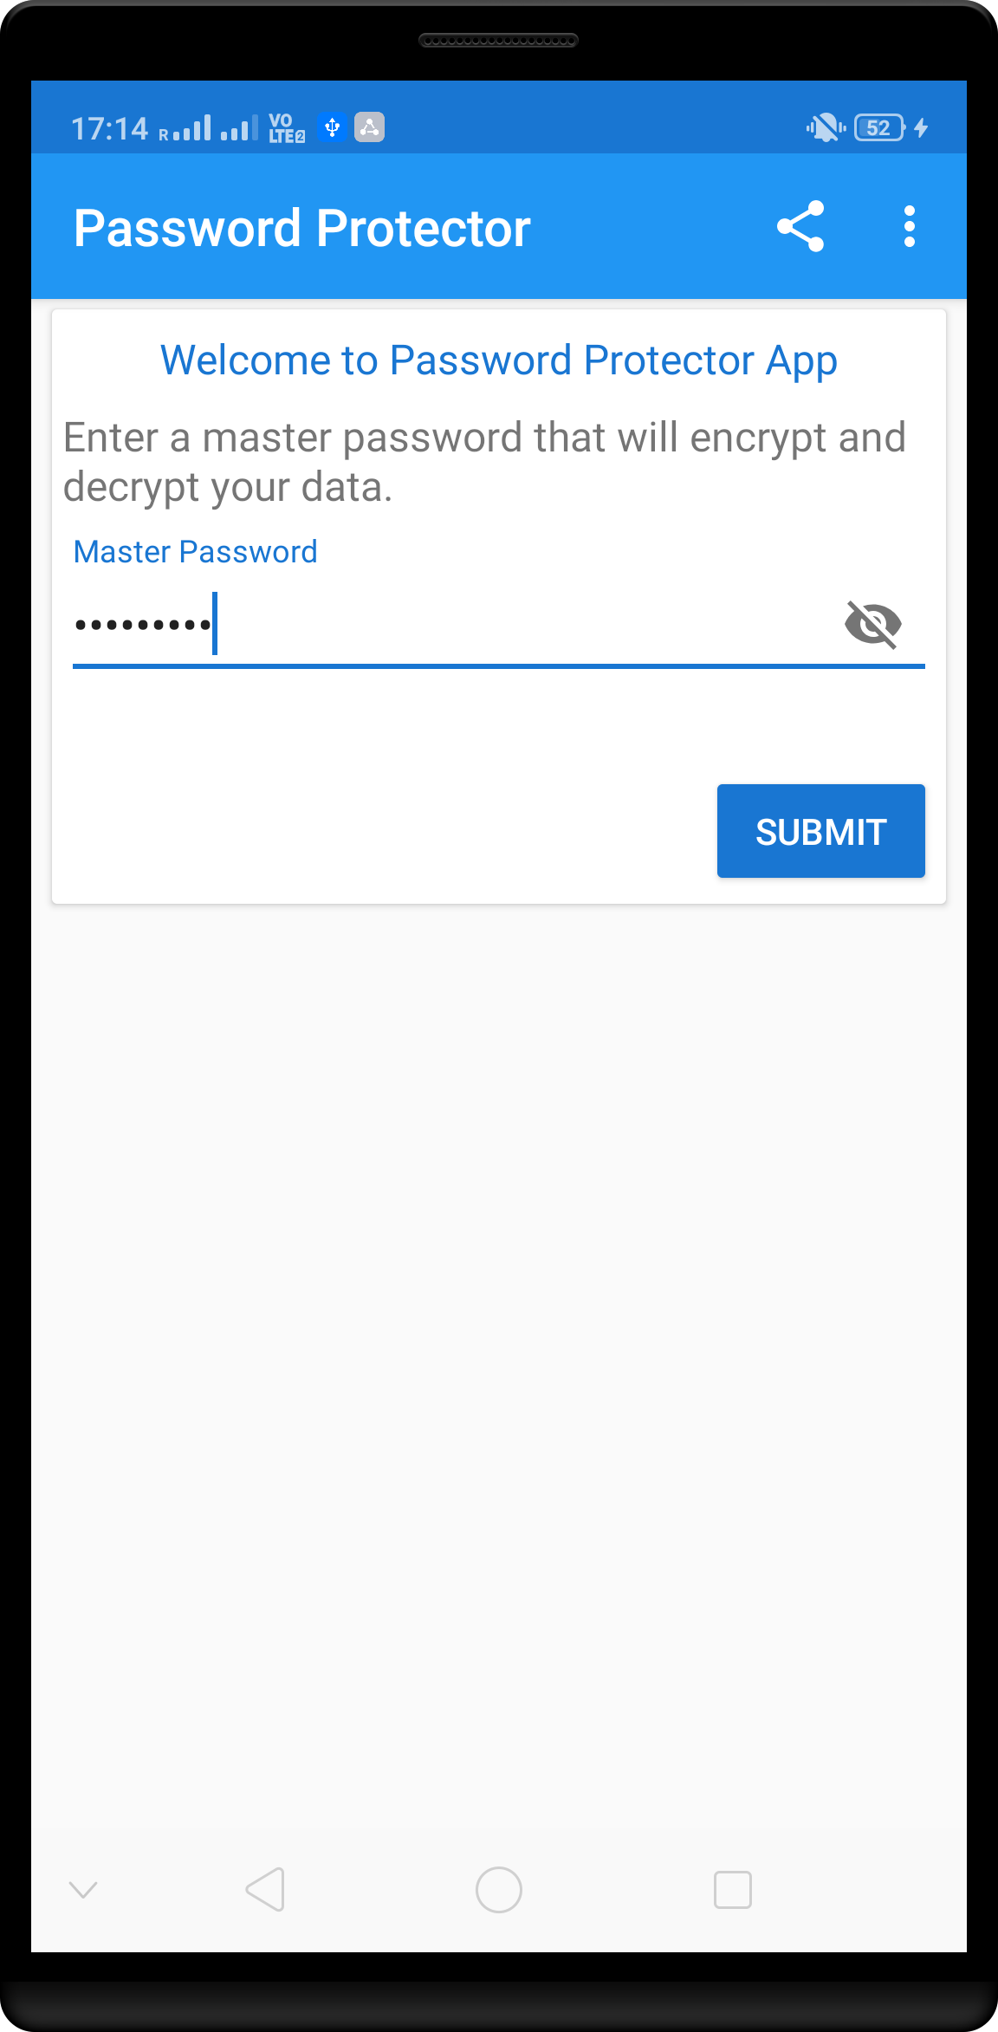998x2032 pixels.
Task: Tap the charging lightning bolt icon
Action: 922,128
